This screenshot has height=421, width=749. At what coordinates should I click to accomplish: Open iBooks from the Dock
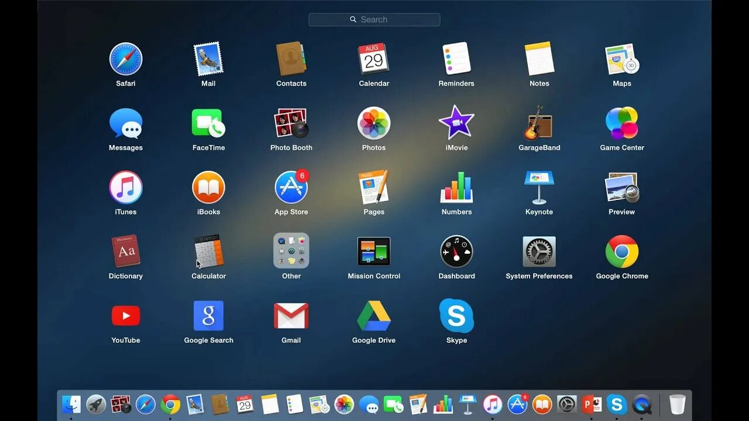coord(542,404)
